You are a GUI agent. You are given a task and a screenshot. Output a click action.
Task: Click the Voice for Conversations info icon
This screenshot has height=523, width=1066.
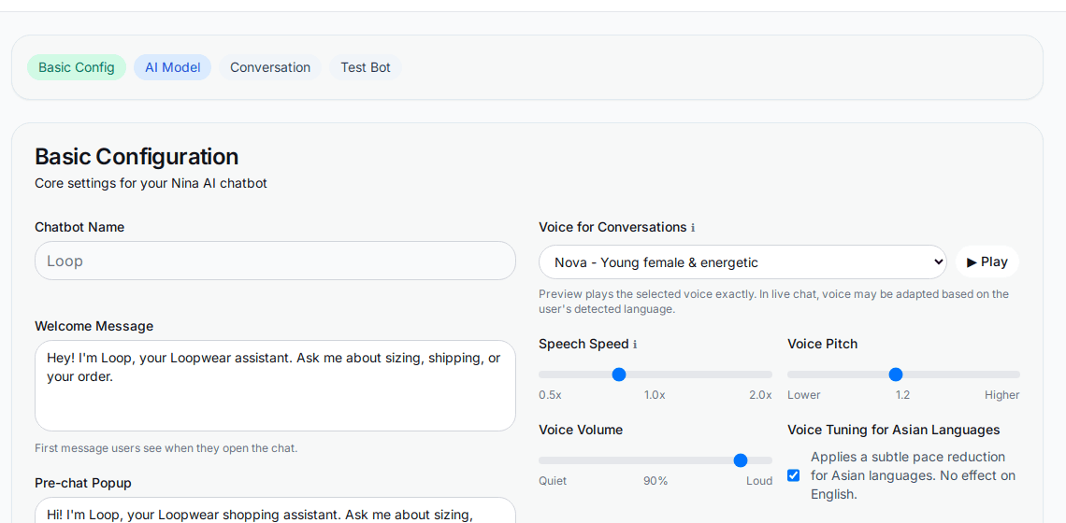tap(693, 228)
